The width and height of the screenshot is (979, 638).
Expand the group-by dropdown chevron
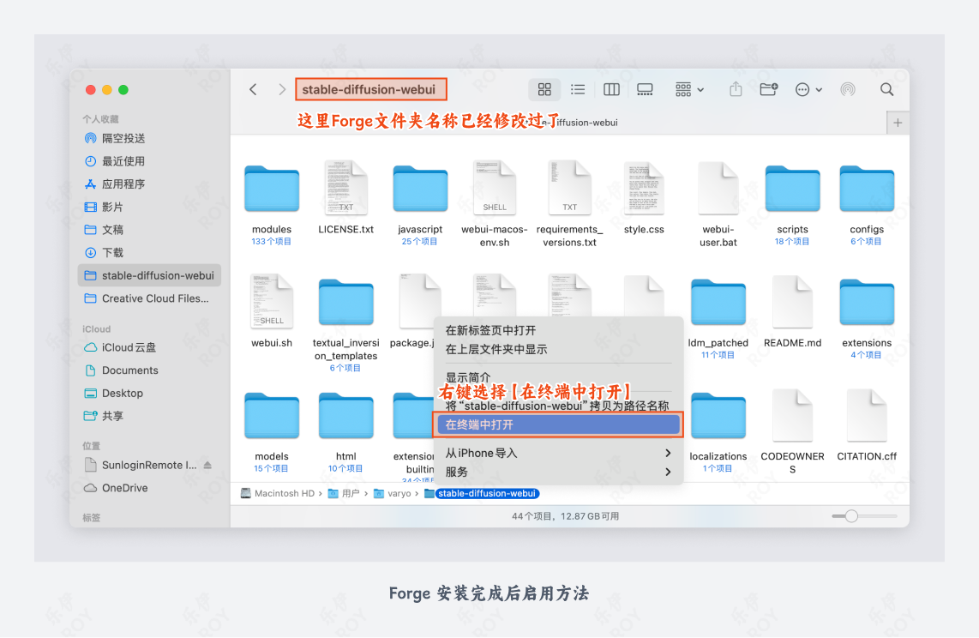click(699, 89)
